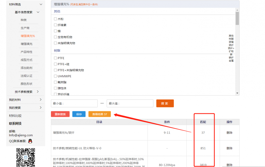Delete the UL 防火等级-V-0 row
This screenshot has height=167, width=265.
[x=229, y=148]
